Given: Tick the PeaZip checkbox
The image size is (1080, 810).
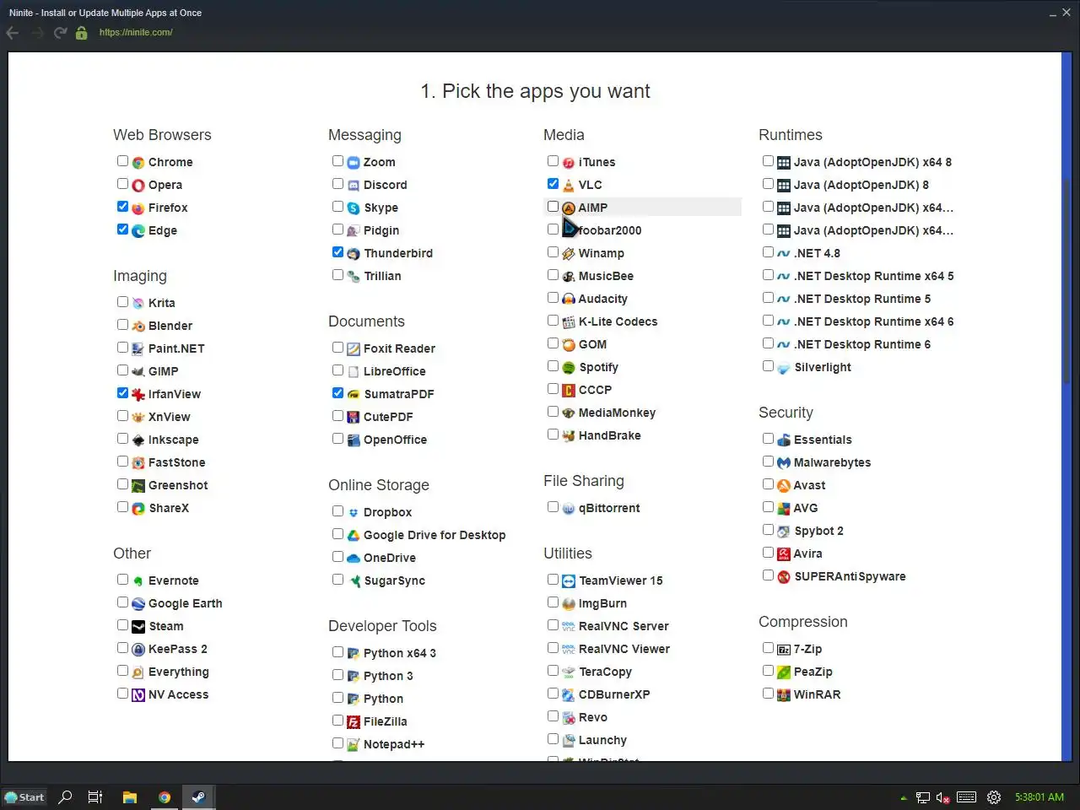Looking at the screenshot, I should point(768,670).
